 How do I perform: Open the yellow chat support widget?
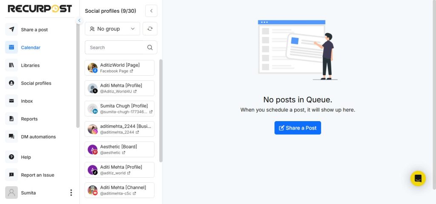click(x=418, y=178)
